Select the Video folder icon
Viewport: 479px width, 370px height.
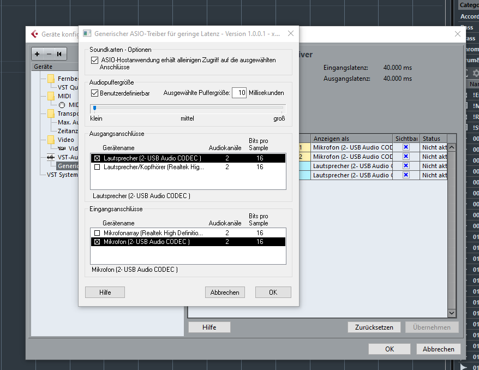click(x=51, y=140)
